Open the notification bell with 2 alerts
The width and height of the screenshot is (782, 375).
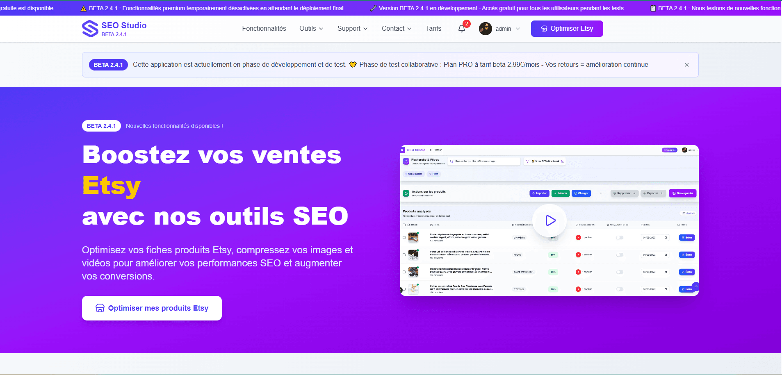pyautogui.click(x=462, y=28)
